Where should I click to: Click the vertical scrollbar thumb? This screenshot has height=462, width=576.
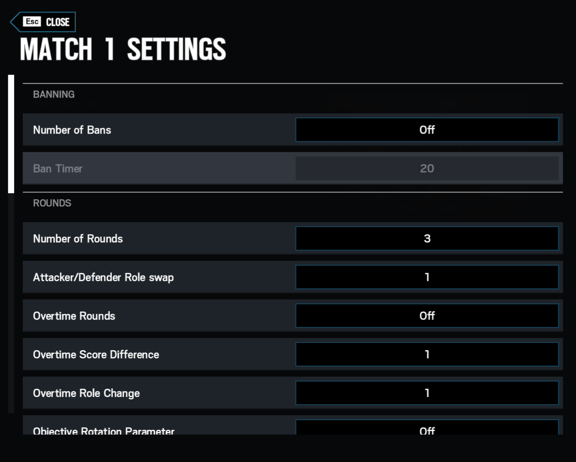point(11,134)
